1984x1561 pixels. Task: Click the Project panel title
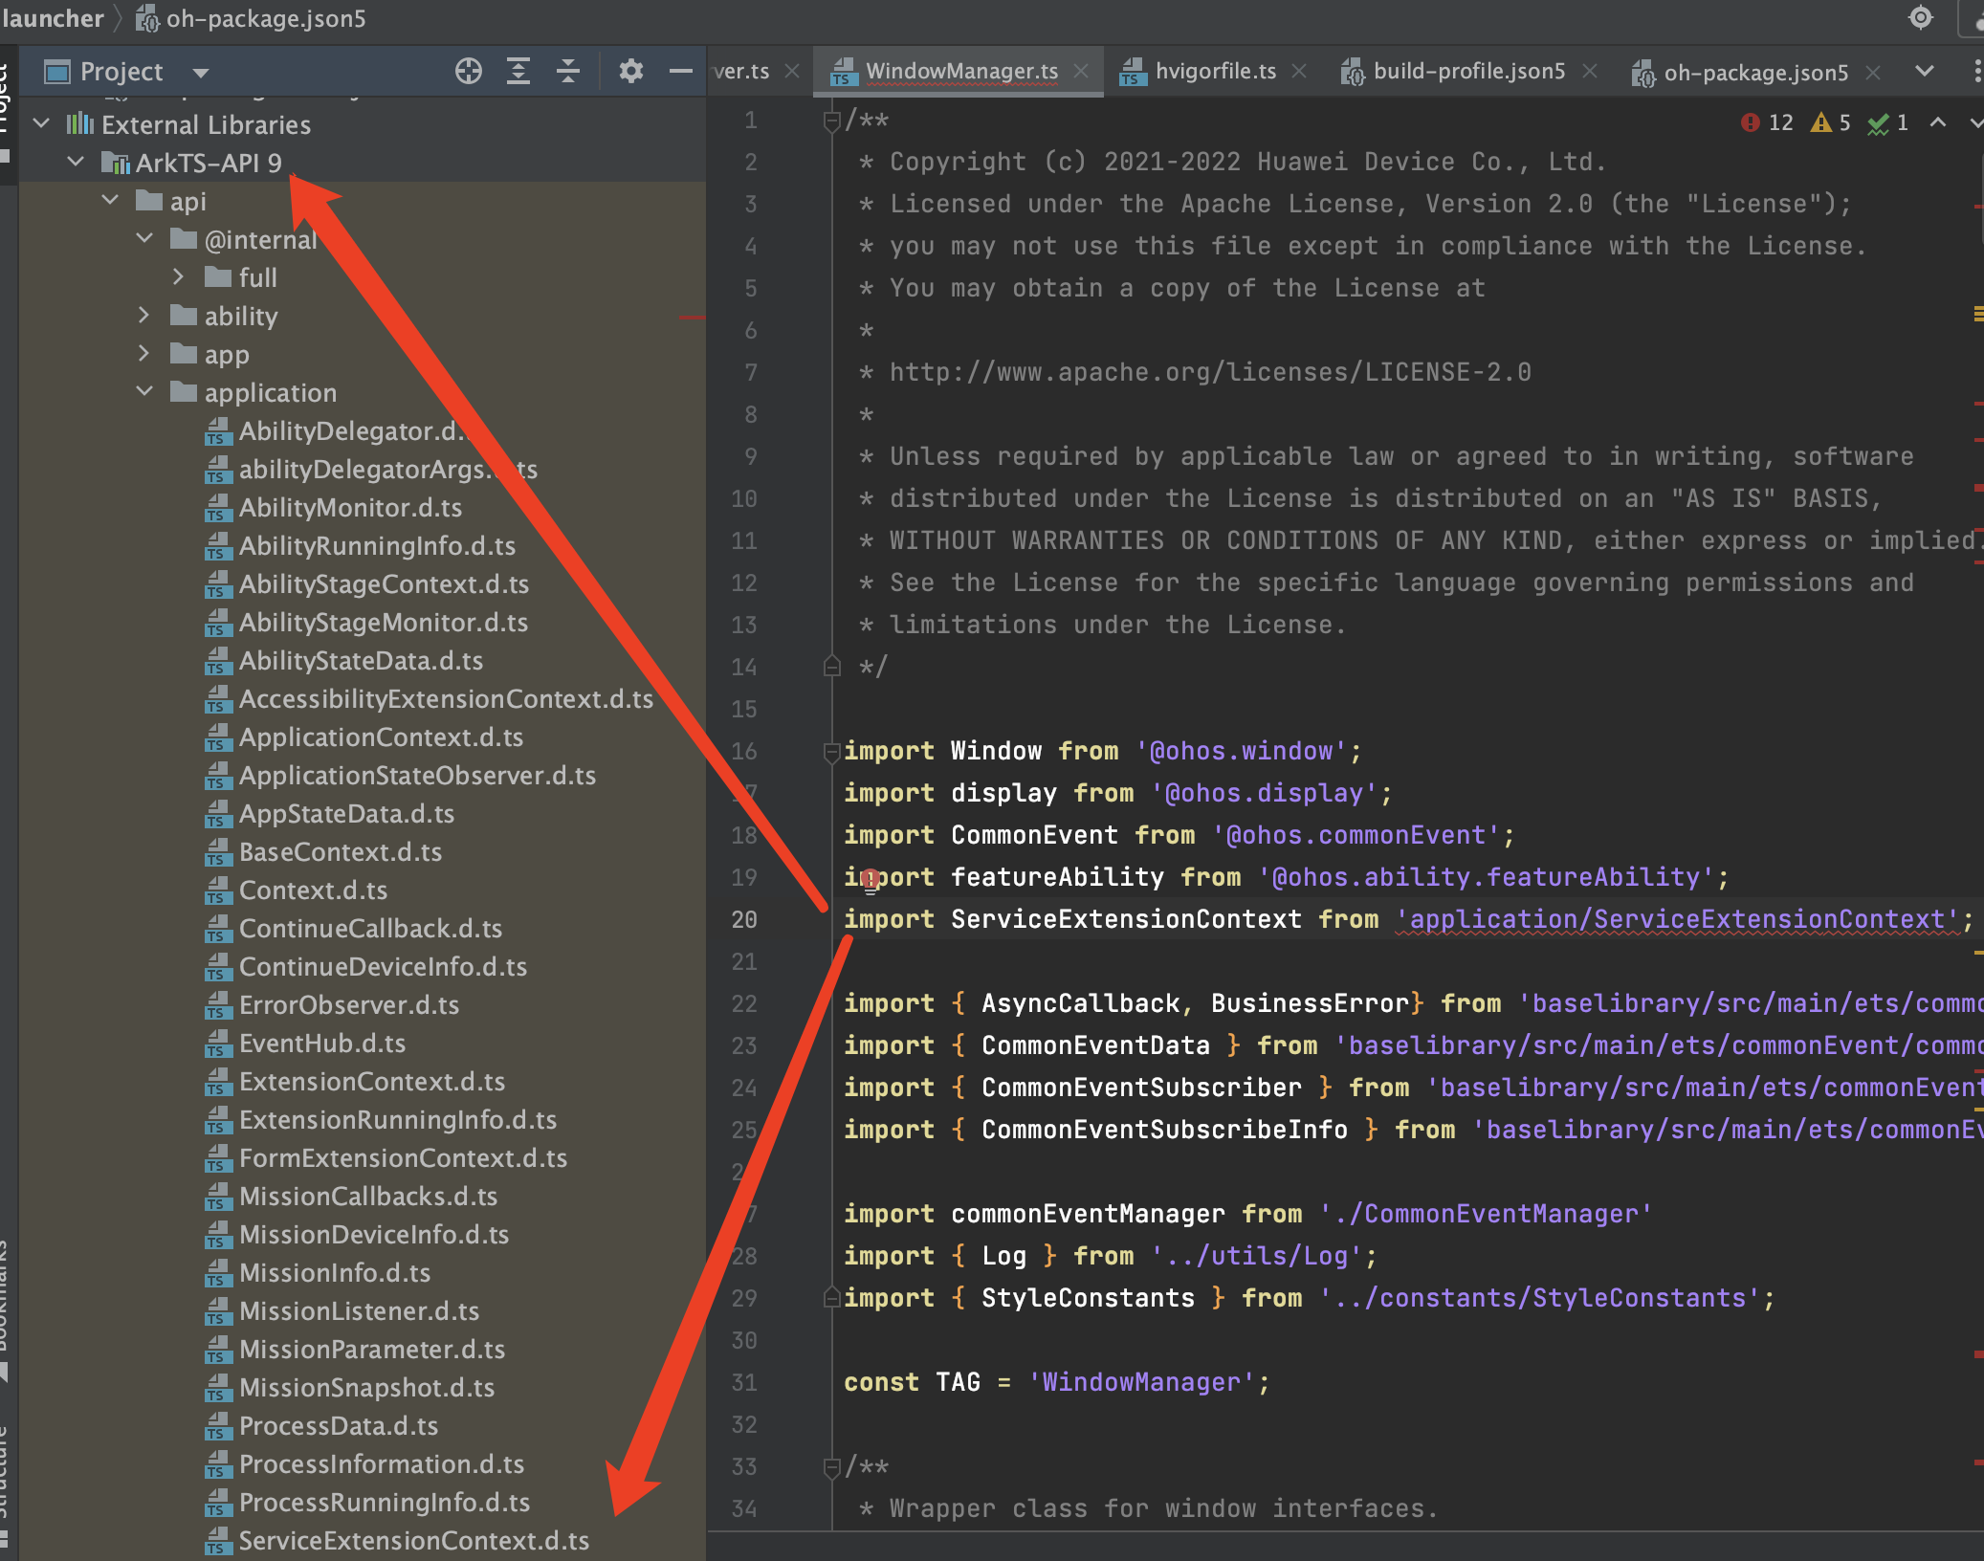(x=121, y=72)
